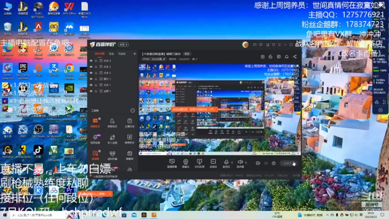Click the 修改 button beside stream title
The height and width of the screenshot is (219, 389).
tap(187, 54)
